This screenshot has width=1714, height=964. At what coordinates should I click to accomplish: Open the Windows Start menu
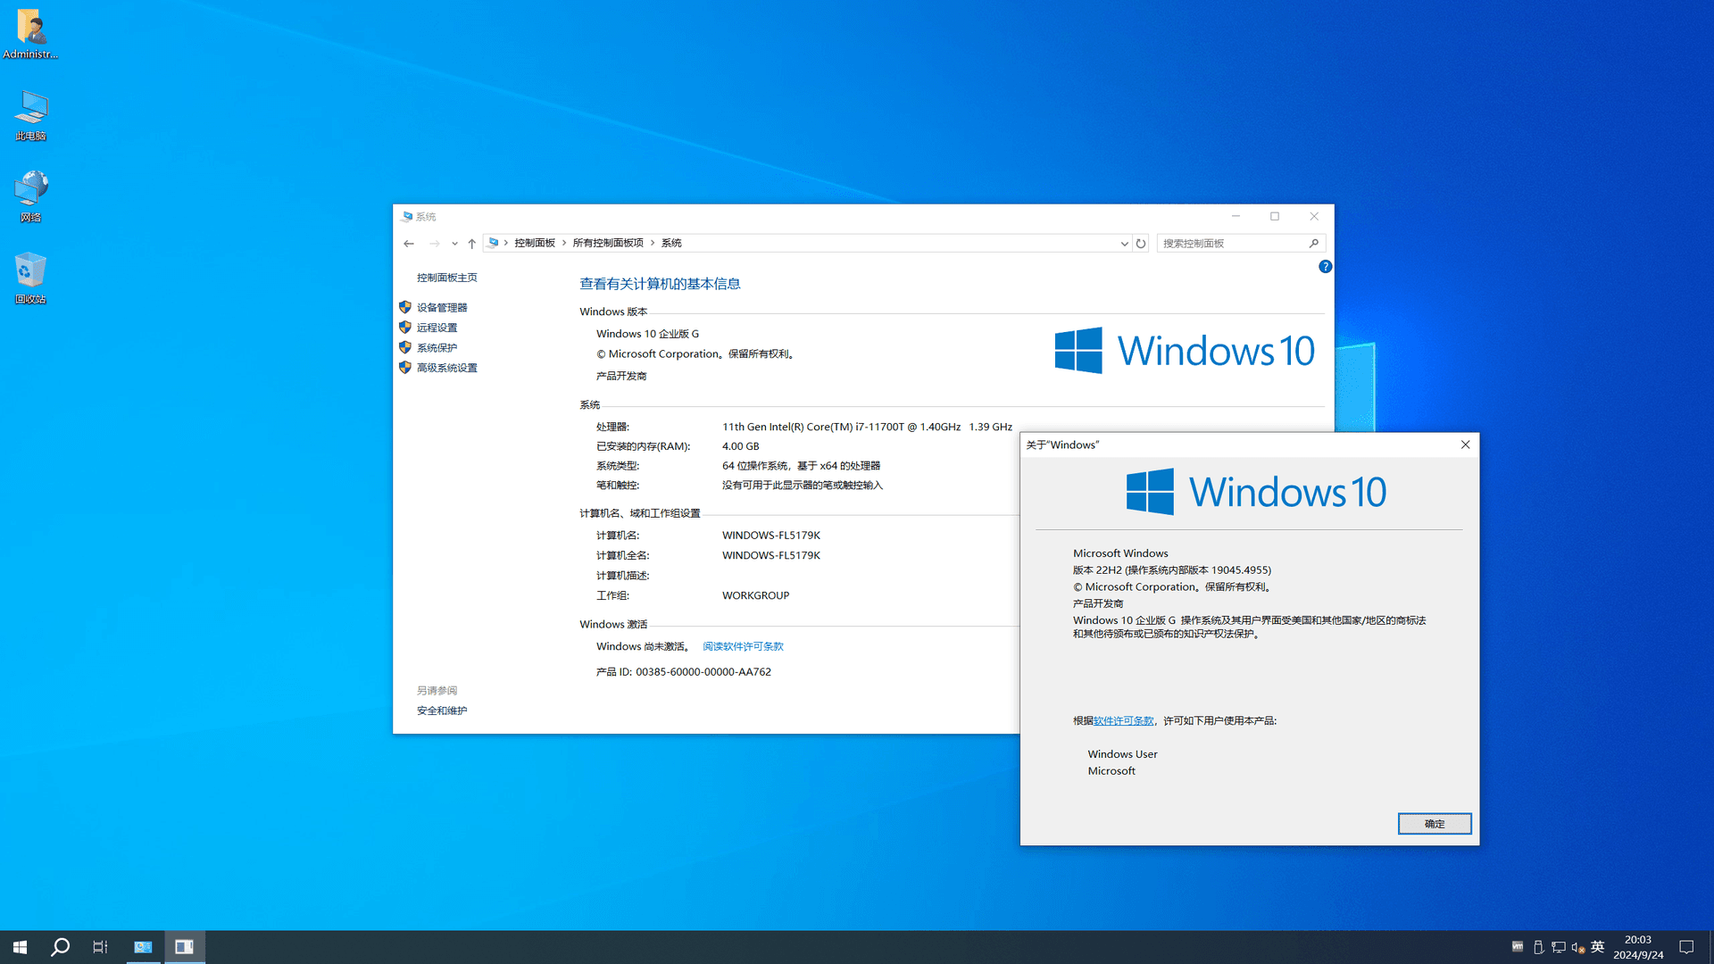(20, 947)
